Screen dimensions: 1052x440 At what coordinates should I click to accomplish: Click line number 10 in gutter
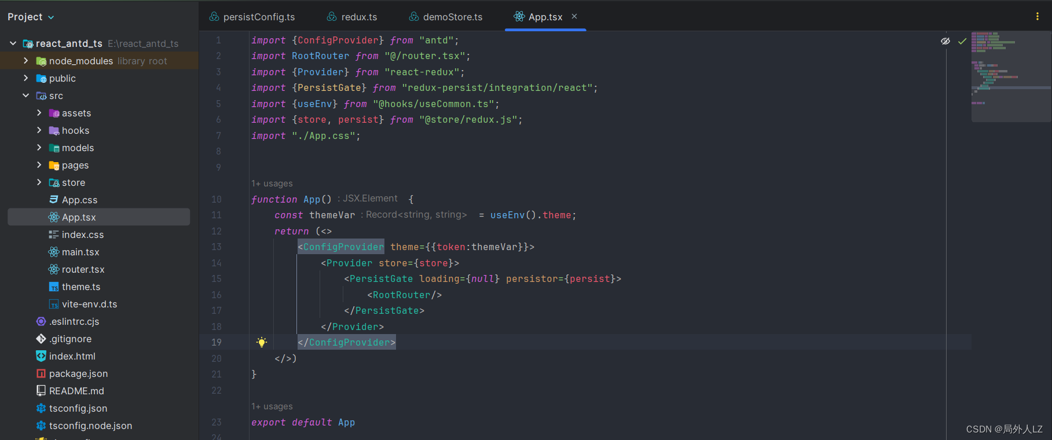217,199
